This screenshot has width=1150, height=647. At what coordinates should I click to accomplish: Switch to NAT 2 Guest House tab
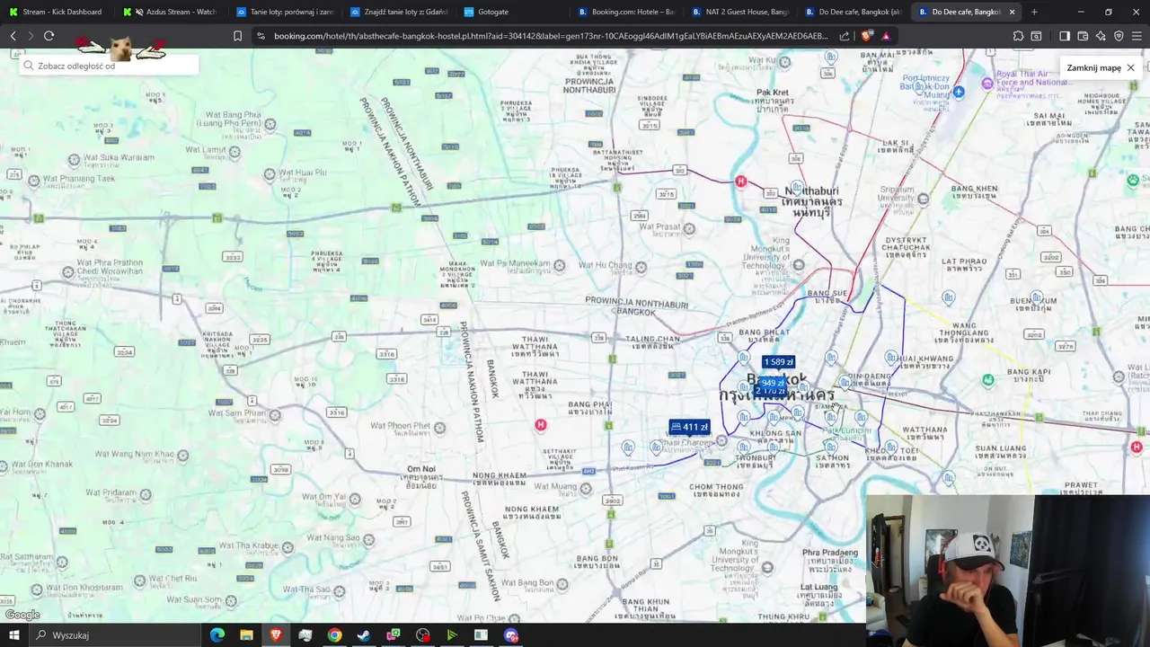740,12
